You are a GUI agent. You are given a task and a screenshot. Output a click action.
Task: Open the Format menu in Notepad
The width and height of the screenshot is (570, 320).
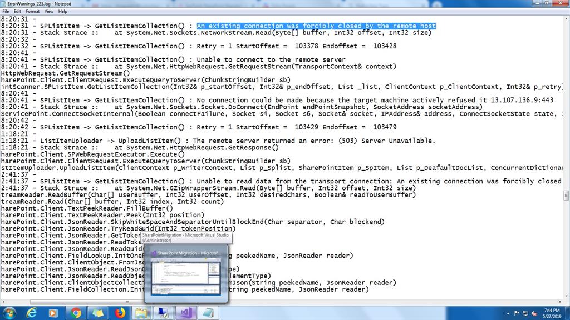click(x=32, y=11)
